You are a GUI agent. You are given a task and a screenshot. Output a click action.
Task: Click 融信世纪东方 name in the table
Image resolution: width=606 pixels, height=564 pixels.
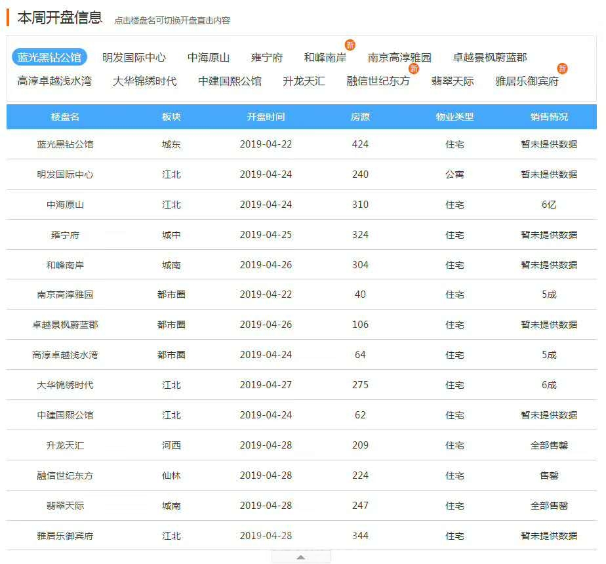65,475
